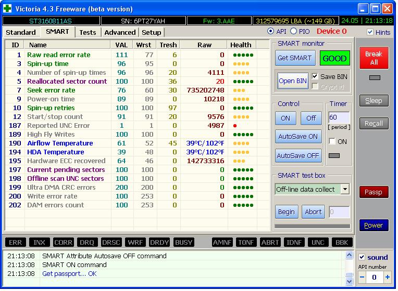The image size is (398, 291).
Task: Click the red health dot for Reported UNC Error
Action: coord(235,126)
